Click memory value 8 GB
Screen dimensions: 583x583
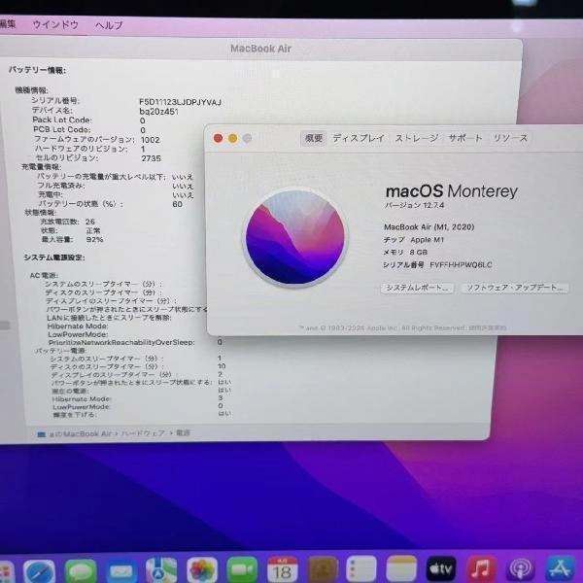tap(418, 252)
